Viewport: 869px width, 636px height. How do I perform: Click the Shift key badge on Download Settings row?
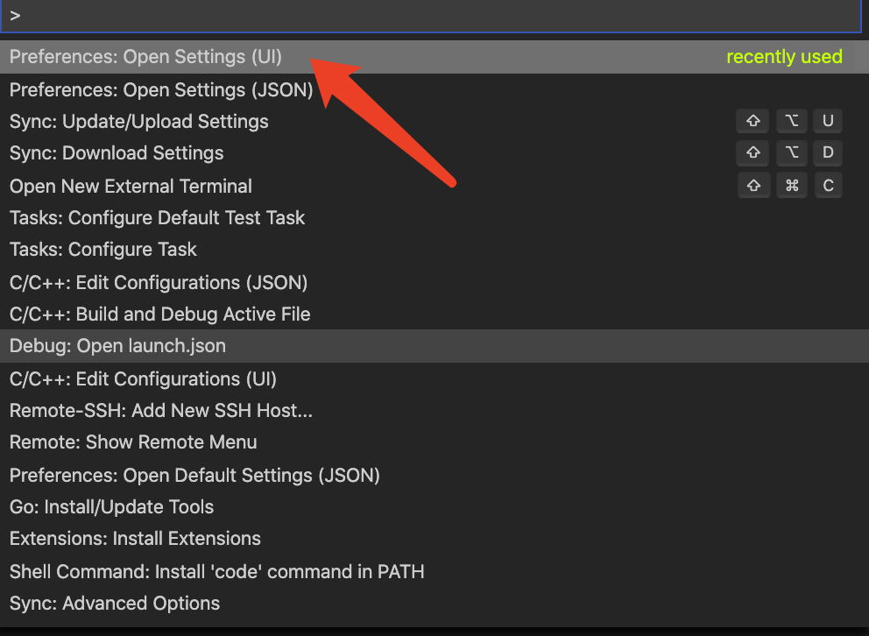[752, 152]
